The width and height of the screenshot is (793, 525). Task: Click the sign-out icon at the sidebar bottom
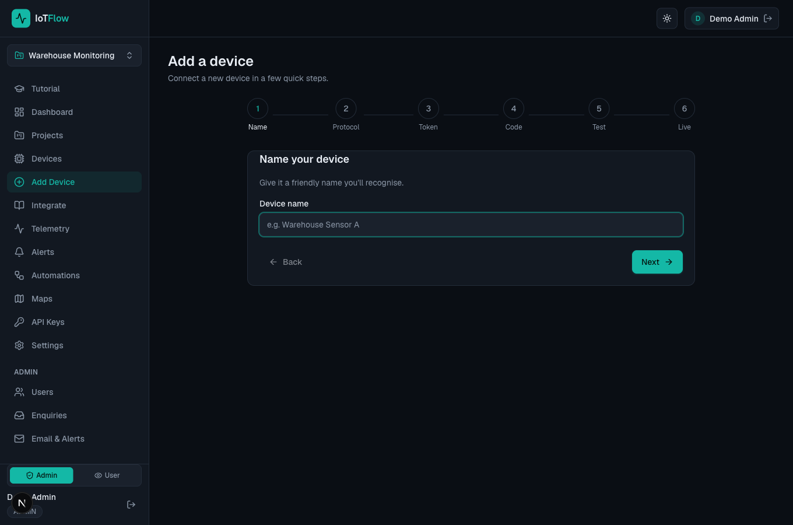point(131,505)
